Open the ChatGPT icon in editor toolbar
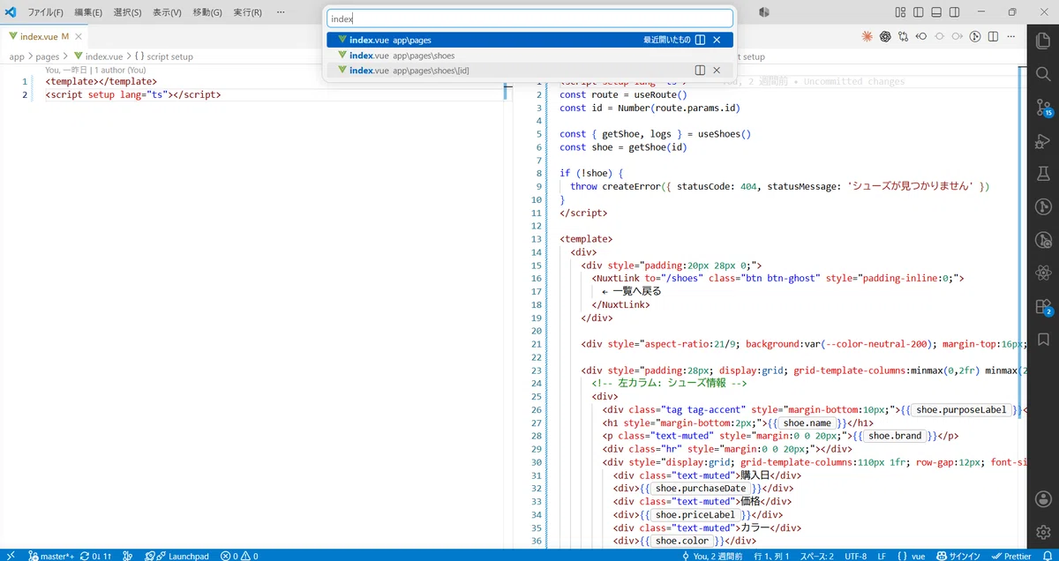 [x=885, y=36]
